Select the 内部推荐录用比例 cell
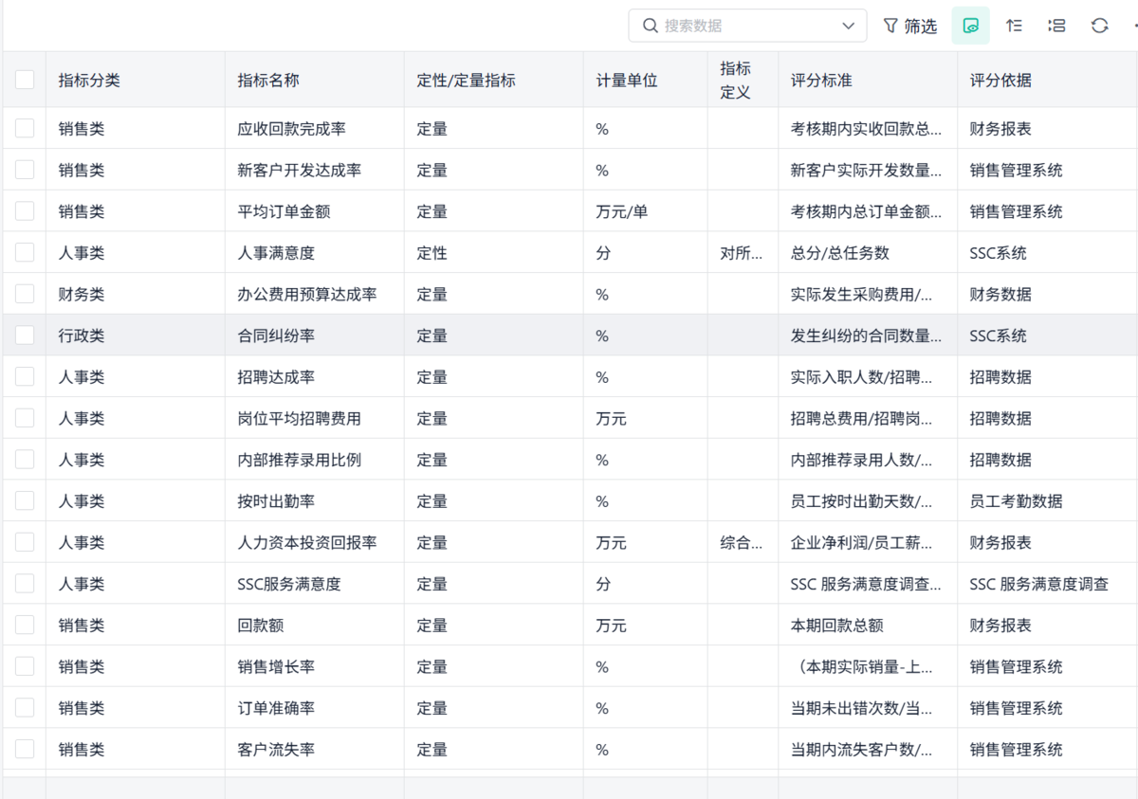Screen dimensions: 1138x799 [x=315, y=459]
